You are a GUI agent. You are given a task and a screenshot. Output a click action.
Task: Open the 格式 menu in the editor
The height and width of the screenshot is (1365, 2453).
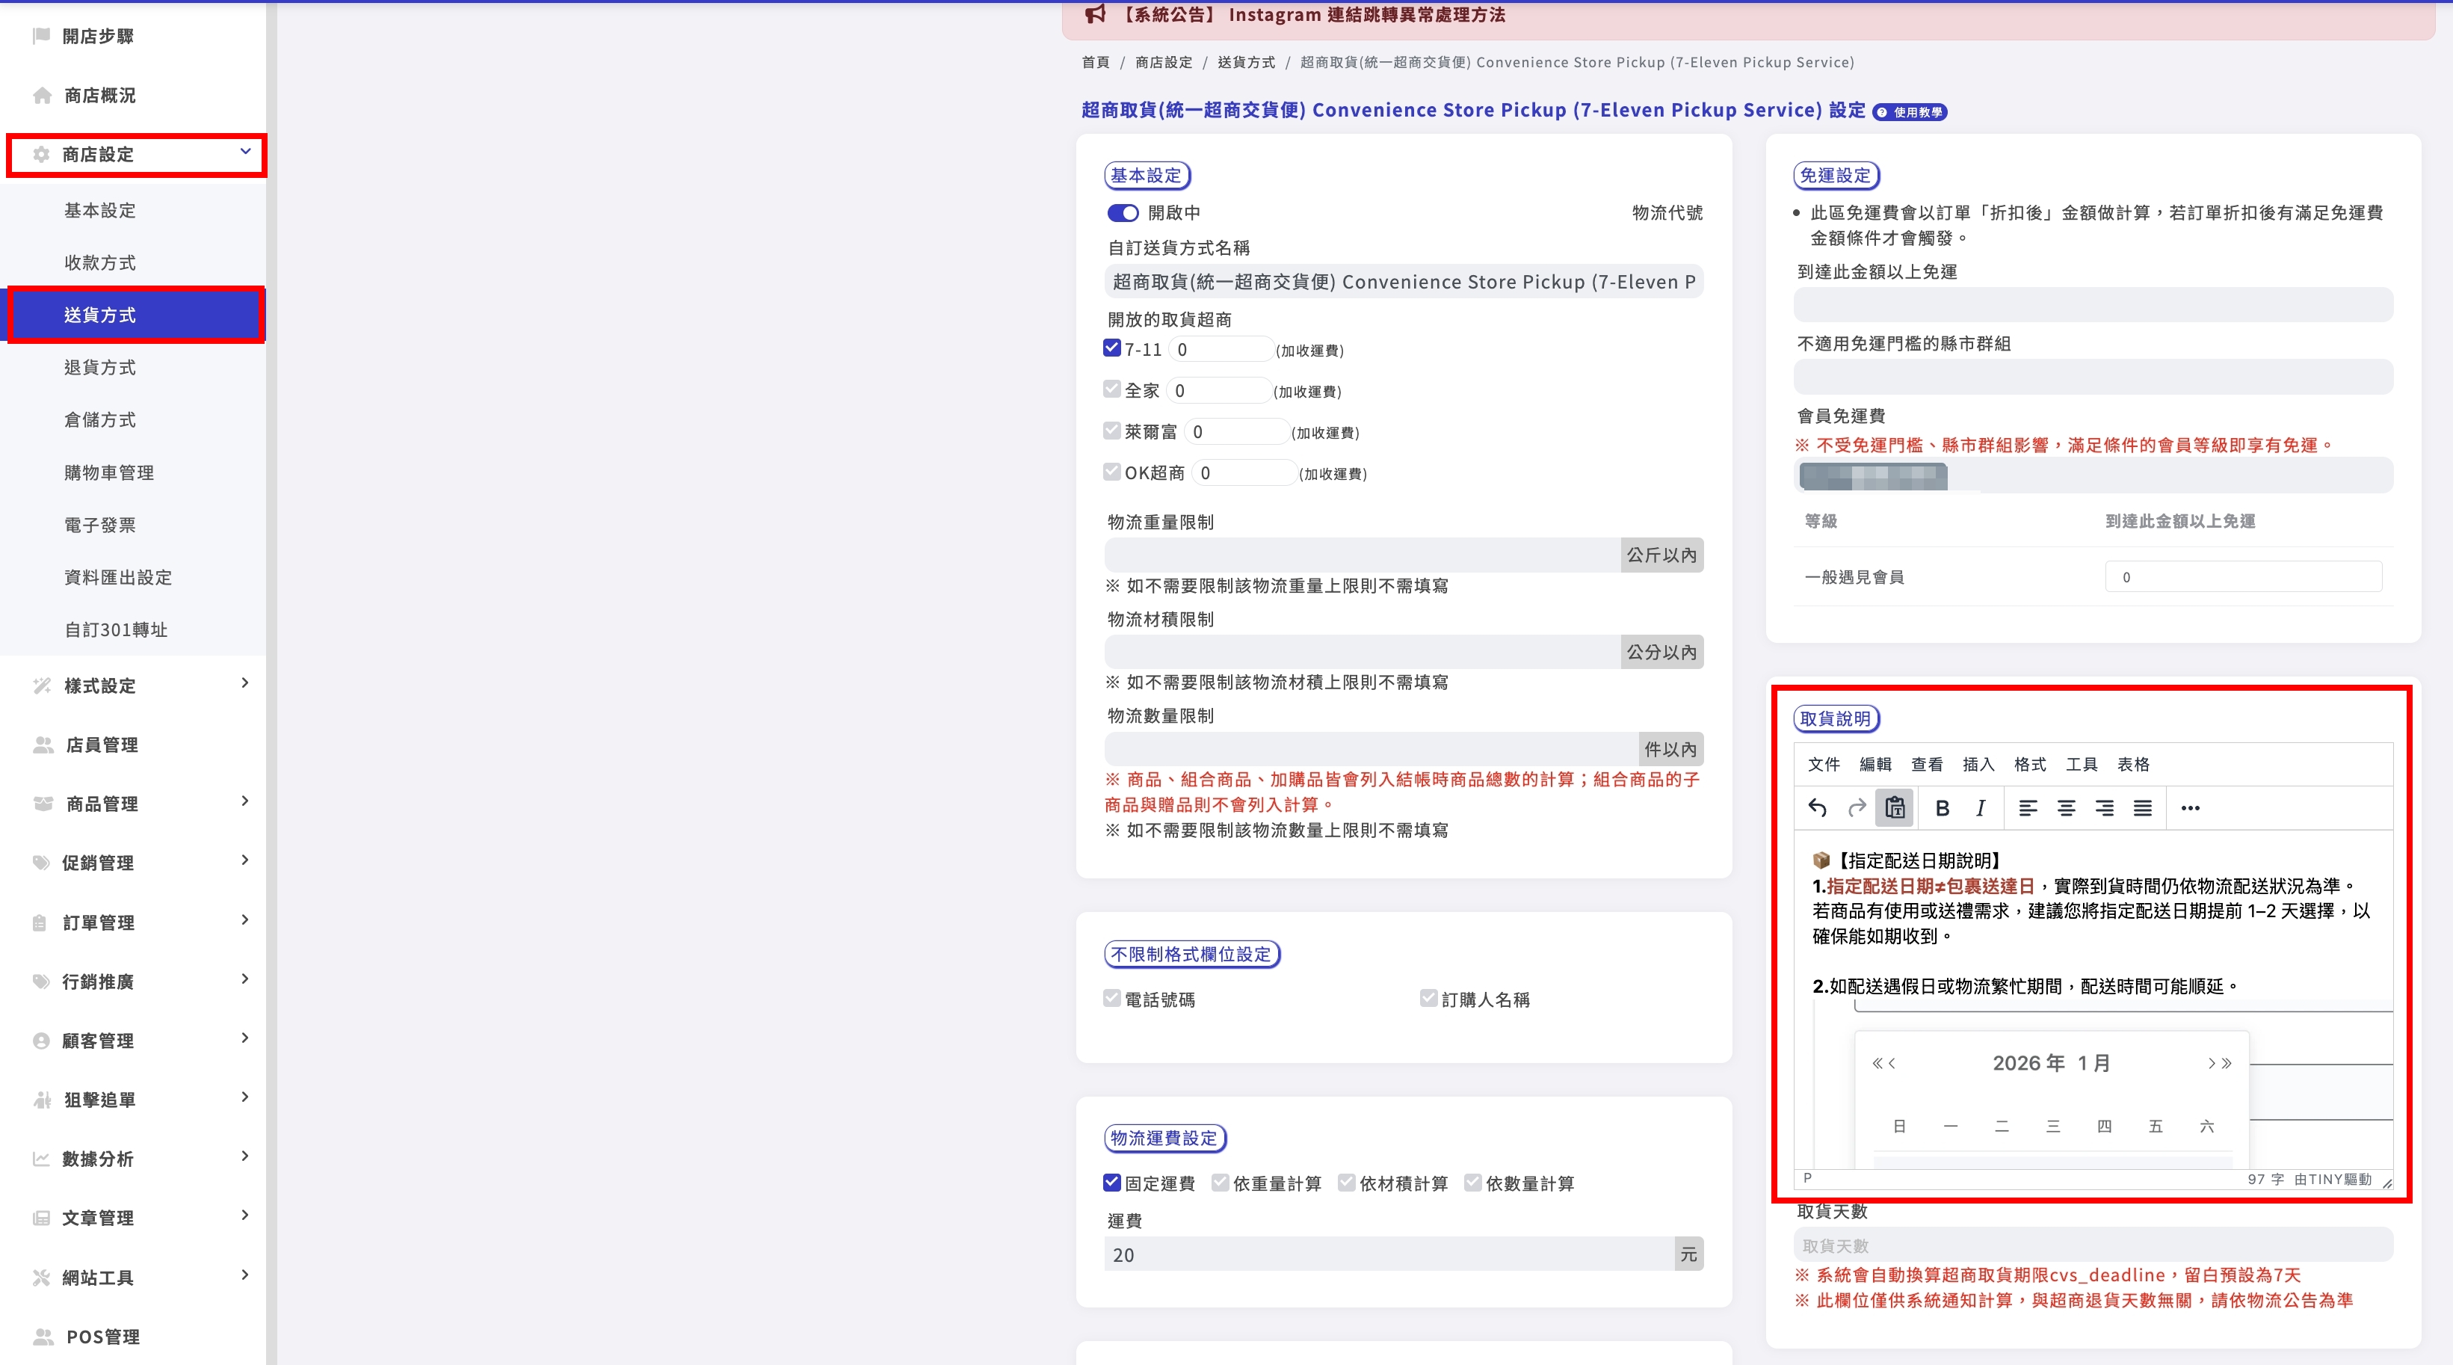pos(2029,764)
